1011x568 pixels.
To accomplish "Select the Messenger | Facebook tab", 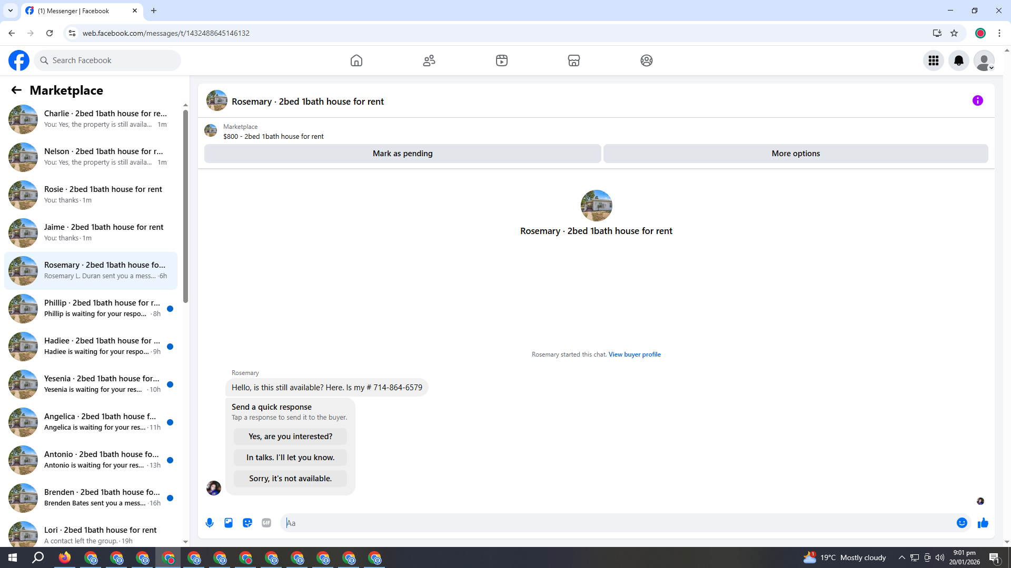I will pos(82,11).
